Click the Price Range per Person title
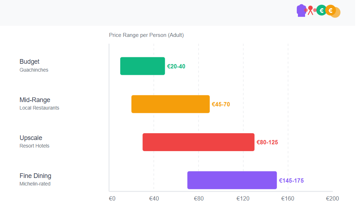Viewport: 362px width, 217px height. pyautogui.click(x=146, y=35)
